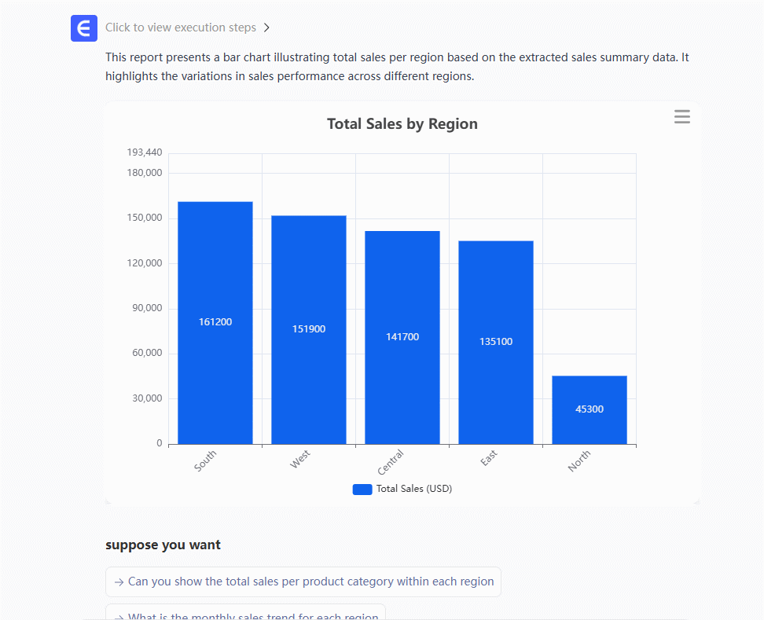Click the 'North' x-axis label
764x620 pixels.
pyautogui.click(x=579, y=460)
